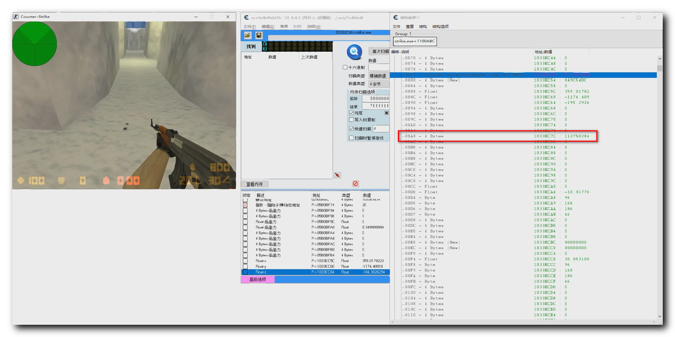This screenshot has width=675, height=337.
Task: Click the 上次数值 column header
Action: pyautogui.click(x=309, y=57)
